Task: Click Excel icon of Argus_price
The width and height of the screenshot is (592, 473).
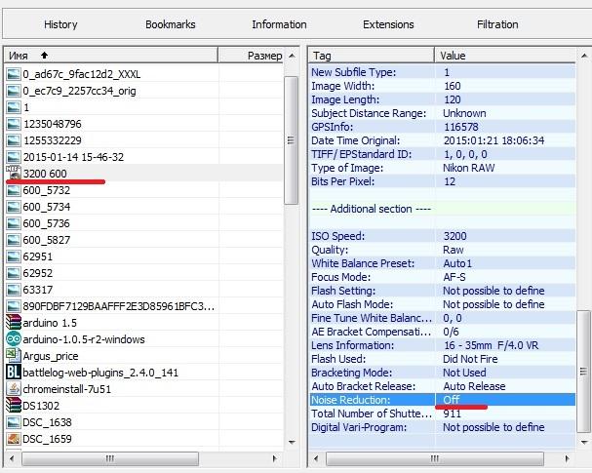Action: (14, 355)
